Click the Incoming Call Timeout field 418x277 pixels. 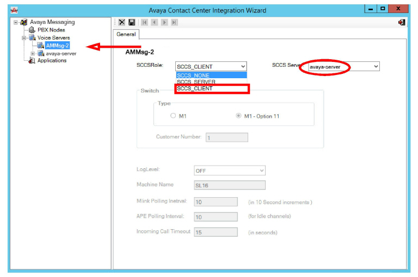(216, 232)
